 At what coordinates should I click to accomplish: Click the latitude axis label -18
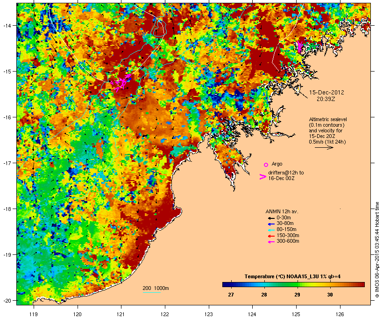pos(7,209)
